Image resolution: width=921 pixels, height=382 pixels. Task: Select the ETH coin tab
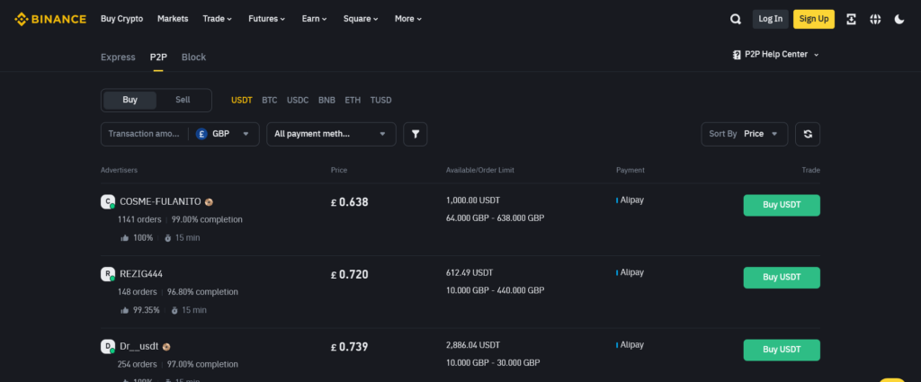[353, 101]
